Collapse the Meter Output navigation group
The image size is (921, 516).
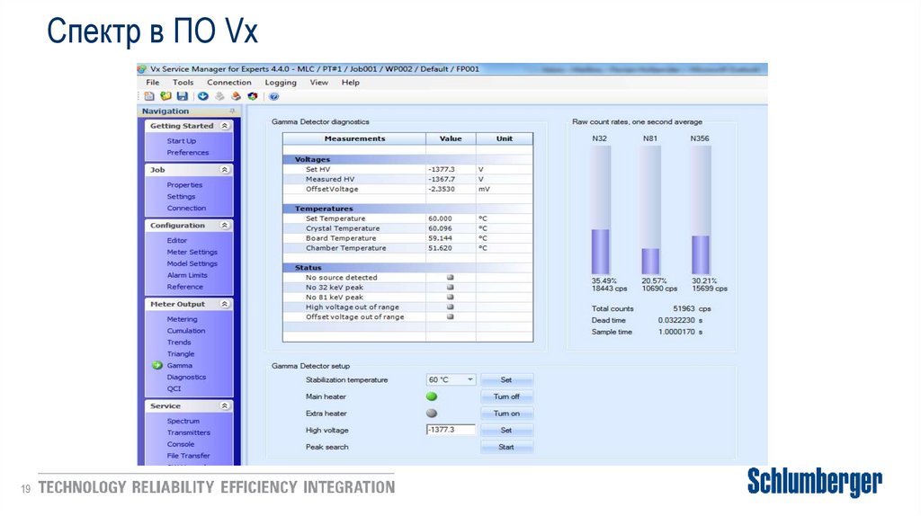pos(225,304)
